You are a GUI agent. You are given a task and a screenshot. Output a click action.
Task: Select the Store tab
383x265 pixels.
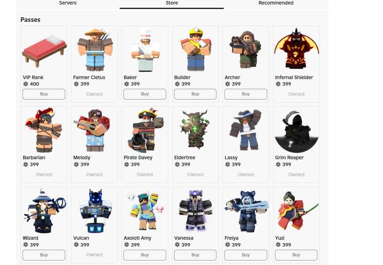click(x=172, y=3)
